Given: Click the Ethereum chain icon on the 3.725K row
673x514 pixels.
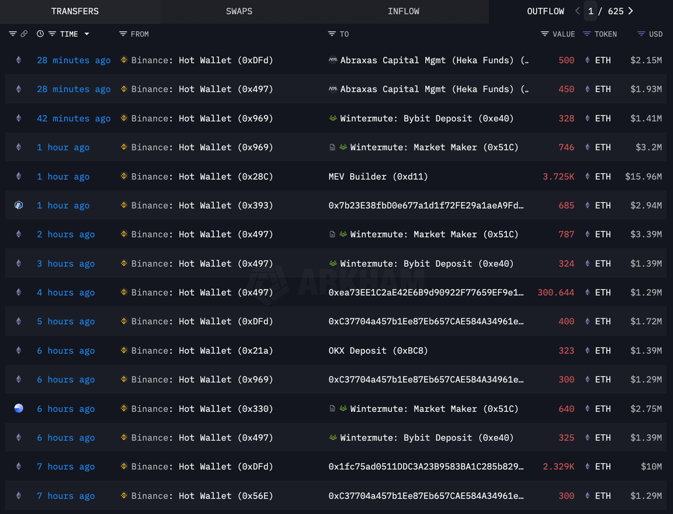Looking at the screenshot, I should point(19,176).
